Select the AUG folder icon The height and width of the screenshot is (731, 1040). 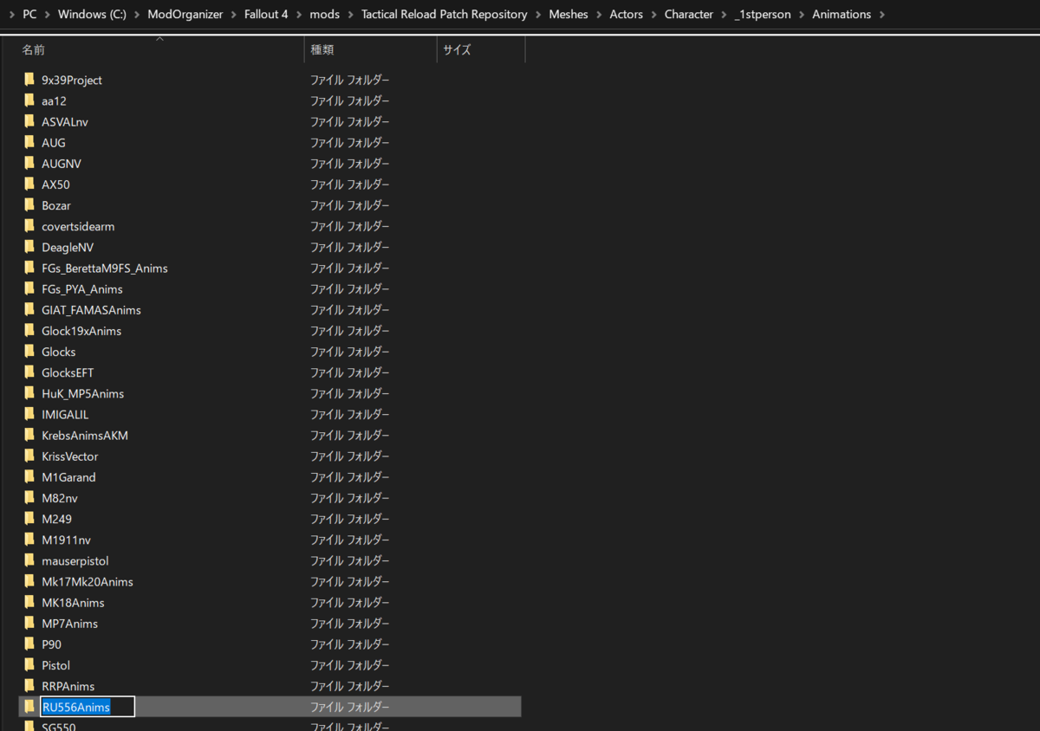29,142
